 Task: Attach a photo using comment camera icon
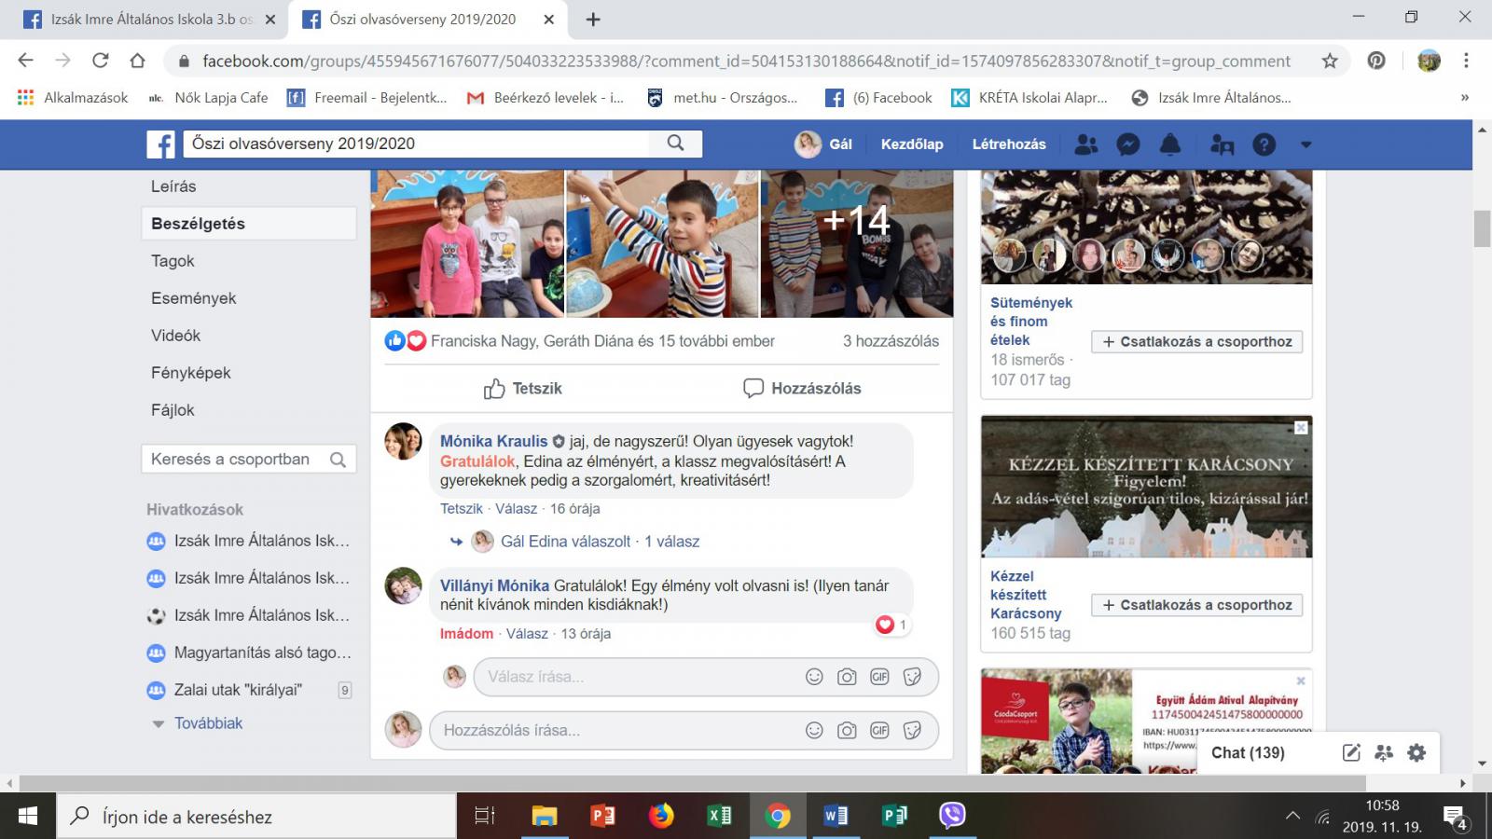(x=847, y=731)
